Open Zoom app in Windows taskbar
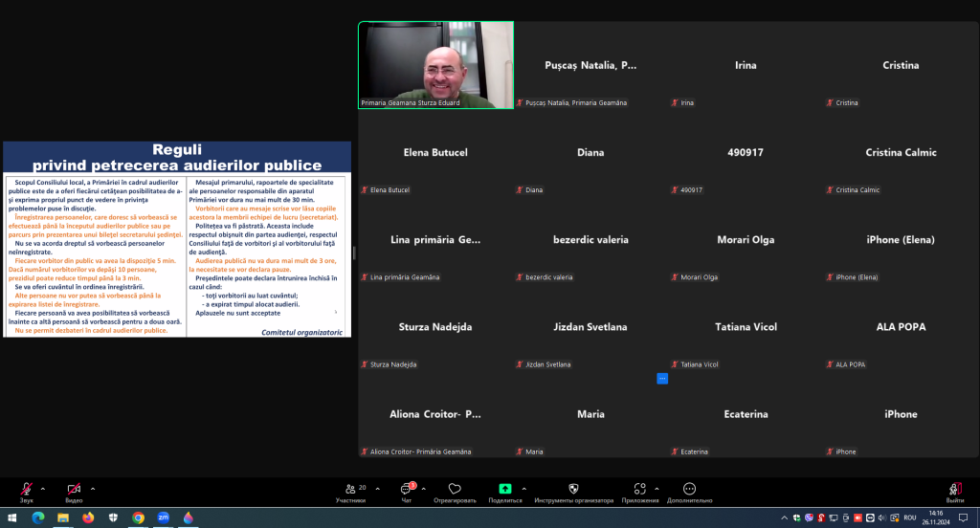This screenshot has width=980, height=528. [x=163, y=517]
